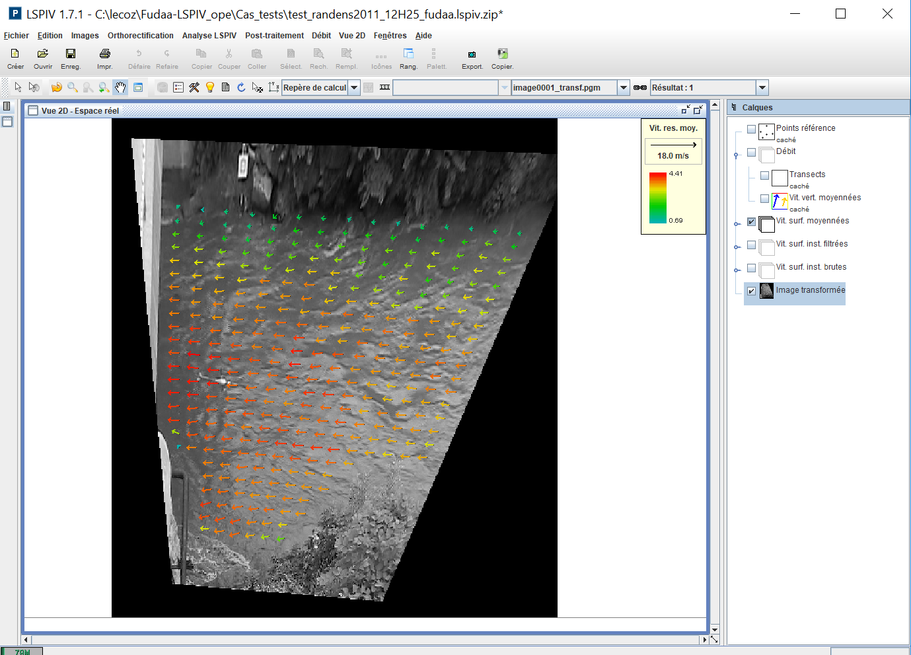Expand the Vit. surf. moyennées node
The width and height of the screenshot is (911, 655).
tap(737, 224)
